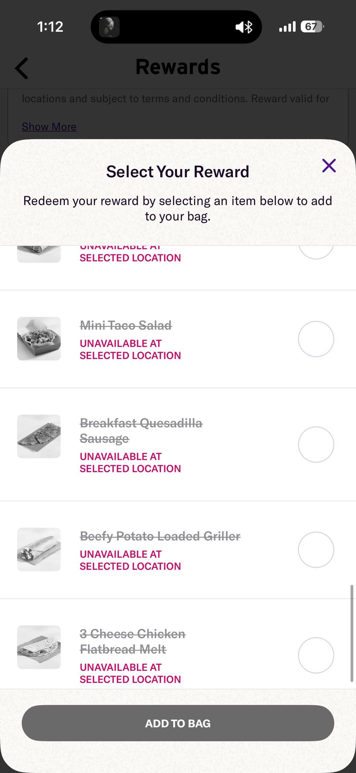Expand terms with Show More link
The height and width of the screenshot is (773, 356).
pos(49,127)
